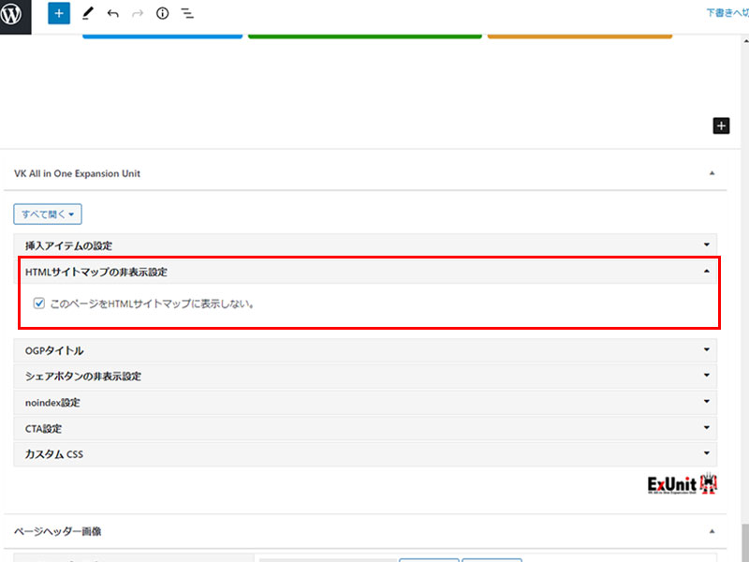Expand the 挿入アイテムの設定 section

[x=365, y=245]
